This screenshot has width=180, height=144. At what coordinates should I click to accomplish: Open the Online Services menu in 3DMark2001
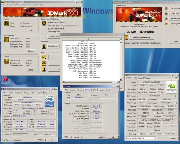click(26, 5)
